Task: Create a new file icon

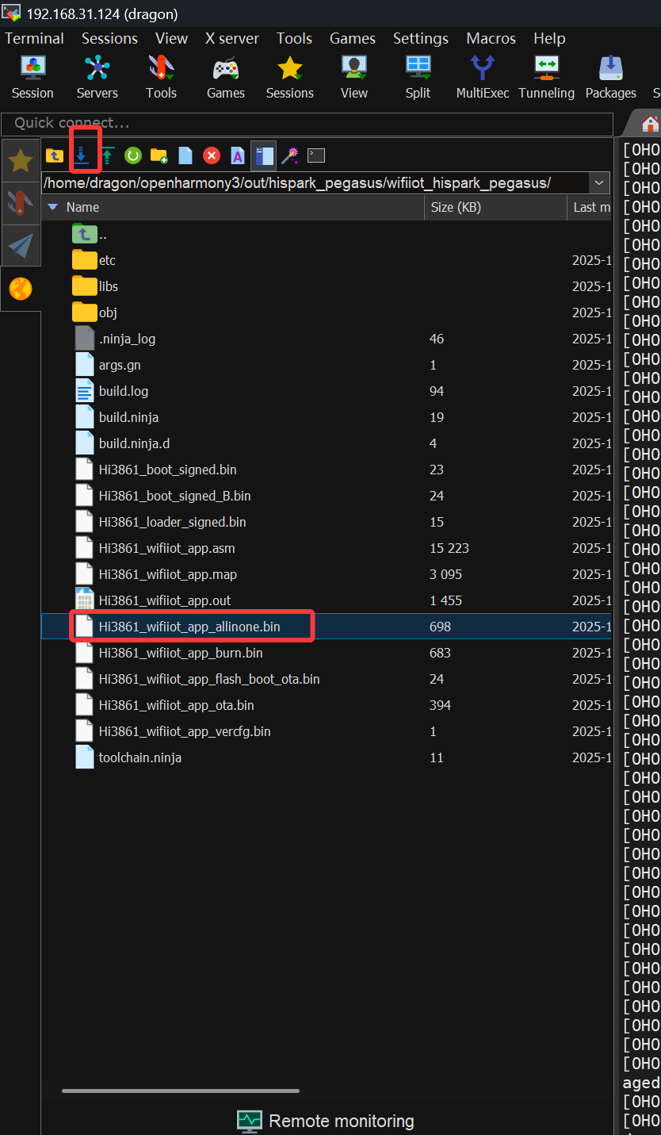Action: pyautogui.click(x=185, y=155)
